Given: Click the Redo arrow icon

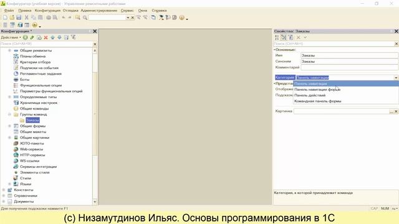Looking at the screenshot, I should pyautogui.click(x=69, y=17).
